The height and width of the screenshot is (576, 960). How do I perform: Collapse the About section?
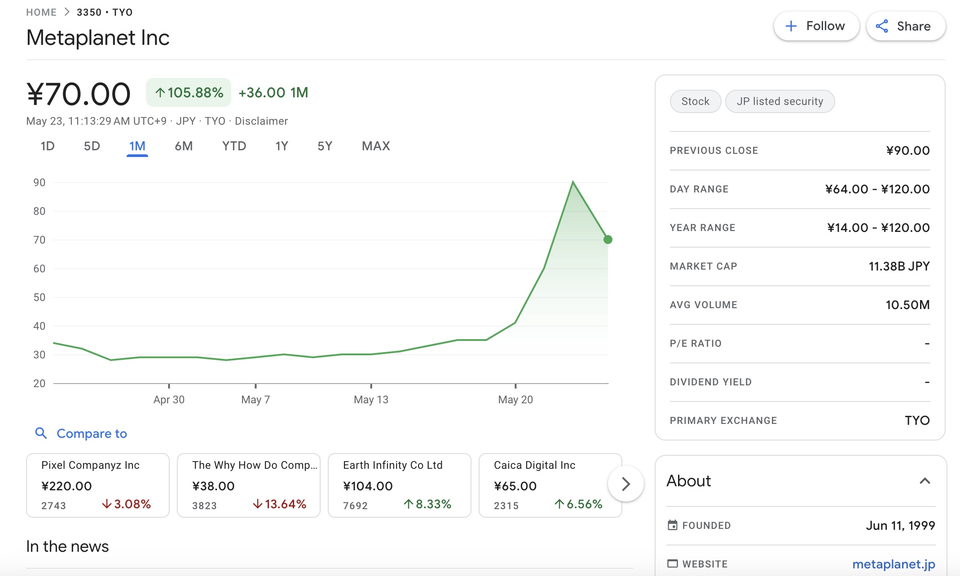tap(925, 481)
